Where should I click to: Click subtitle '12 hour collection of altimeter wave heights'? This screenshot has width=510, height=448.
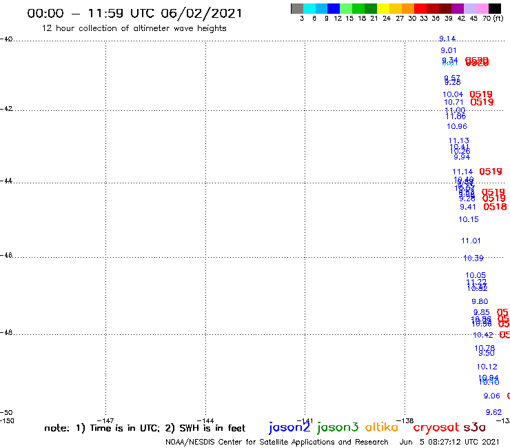[x=134, y=28]
